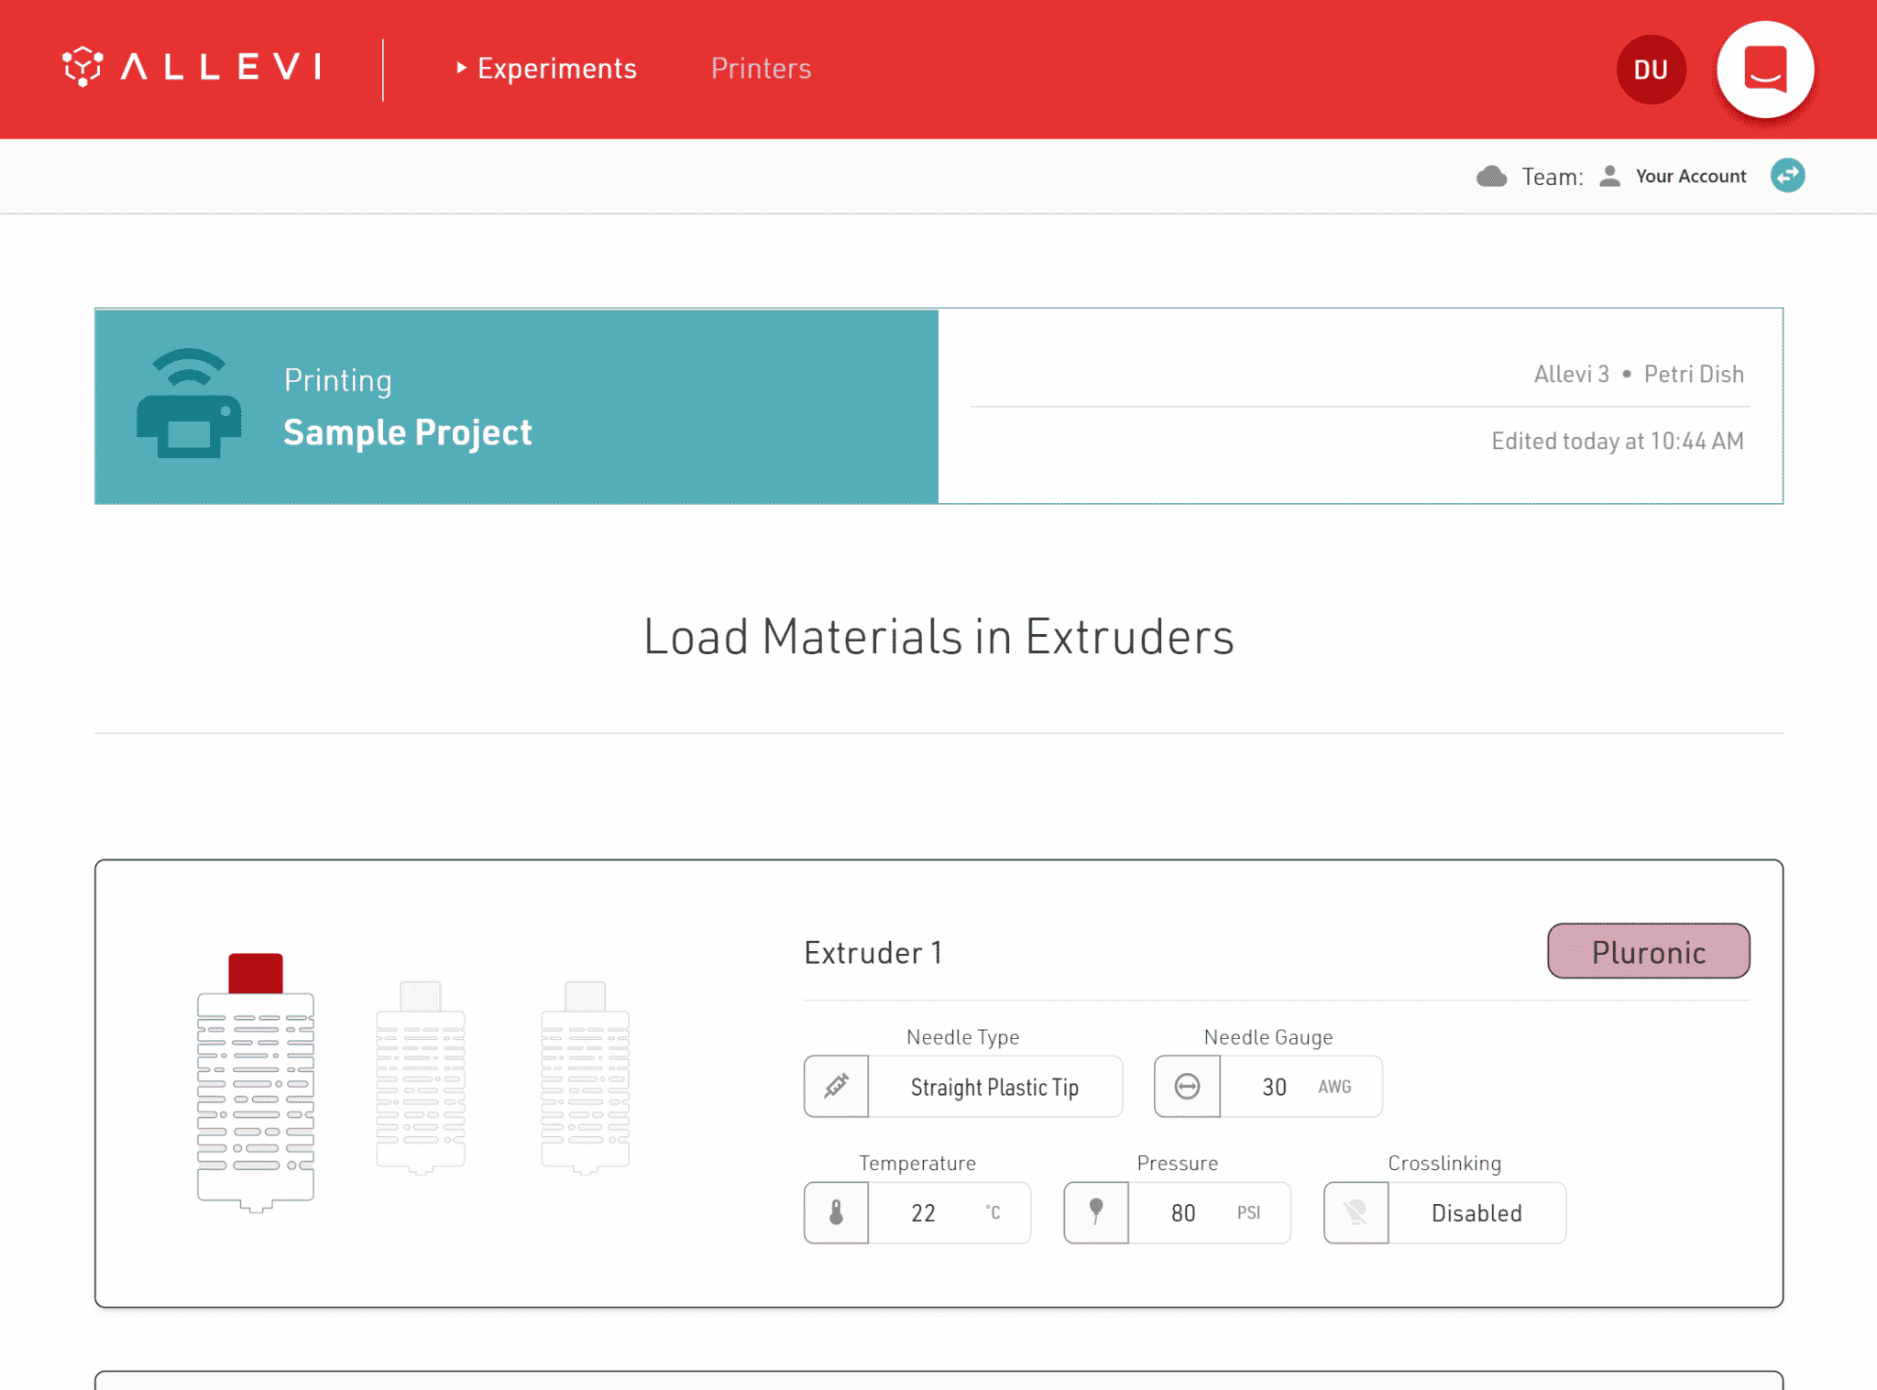
Task: Edit the needle gauge value 30
Action: click(1274, 1088)
